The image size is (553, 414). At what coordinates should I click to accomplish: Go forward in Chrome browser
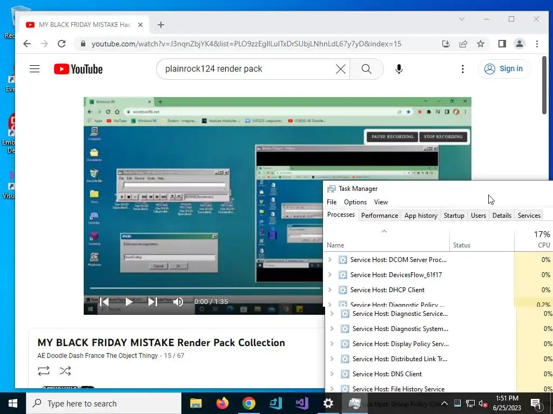pyautogui.click(x=44, y=44)
